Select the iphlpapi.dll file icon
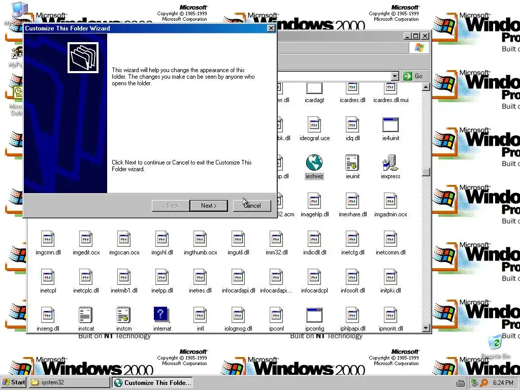This screenshot has width=520, height=390. pyautogui.click(x=352, y=315)
